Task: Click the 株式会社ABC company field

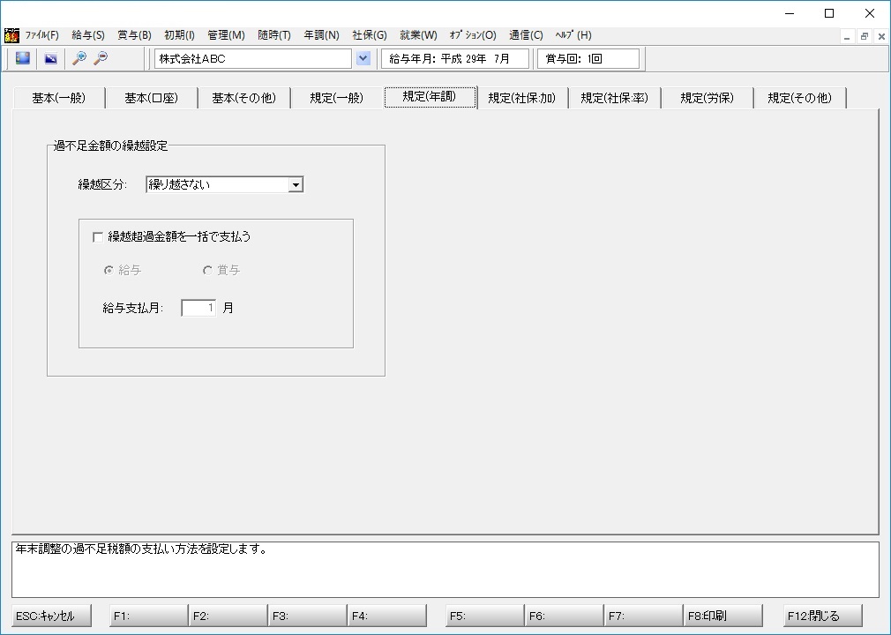Action: (x=253, y=58)
